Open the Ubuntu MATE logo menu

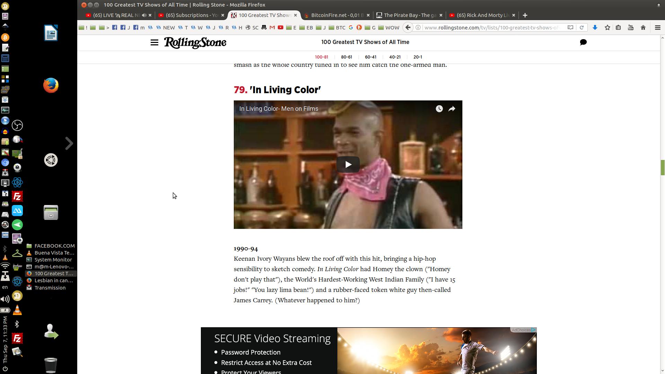[51, 160]
